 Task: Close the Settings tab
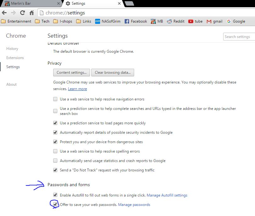point(119,3)
